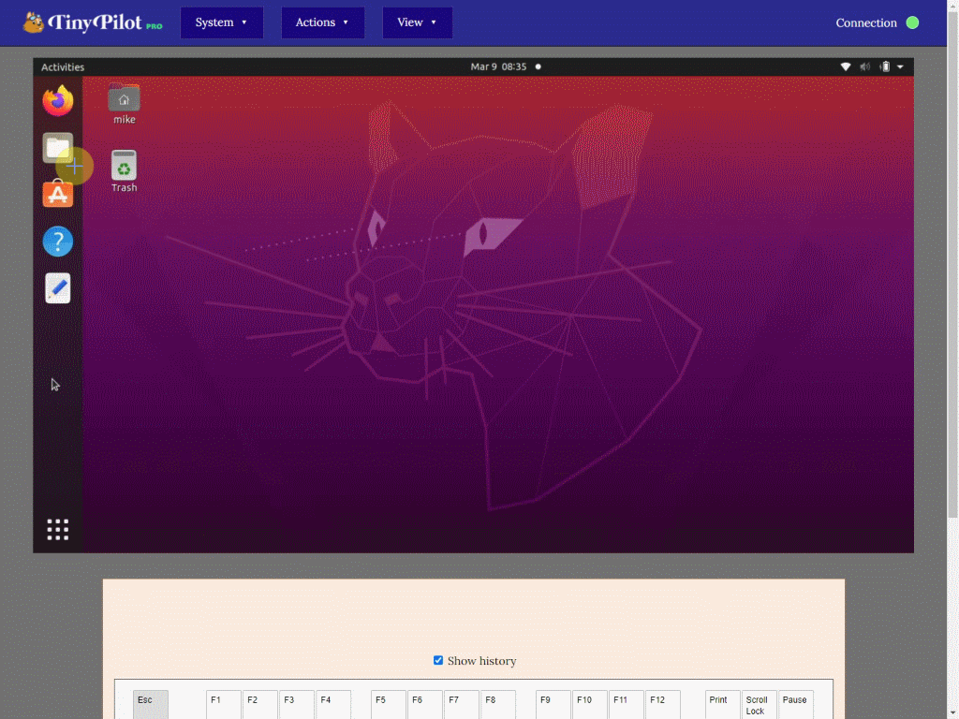The image size is (959, 719).
Task: Select the mike home folder icon
Action: (124, 104)
